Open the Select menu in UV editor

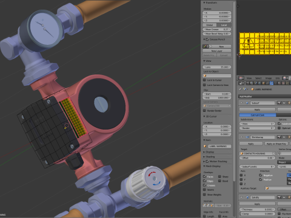point(258,78)
